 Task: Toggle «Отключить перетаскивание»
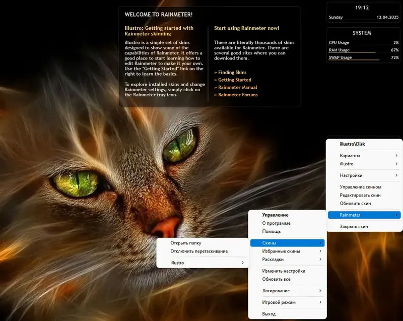[199, 251]
